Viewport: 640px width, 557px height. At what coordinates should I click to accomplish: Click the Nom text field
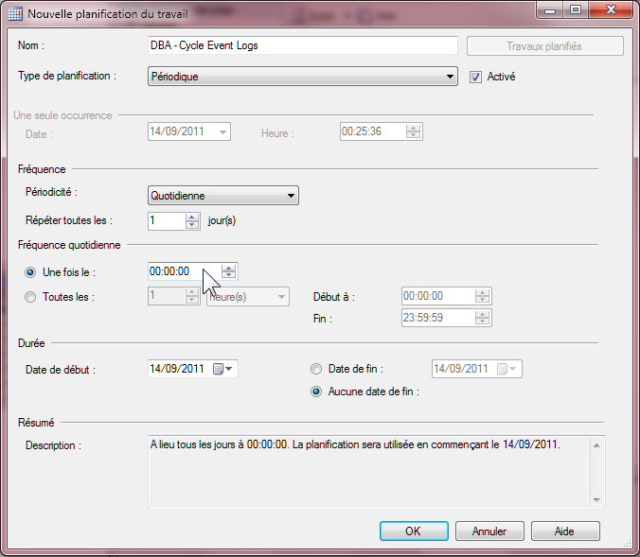(303, 45)
